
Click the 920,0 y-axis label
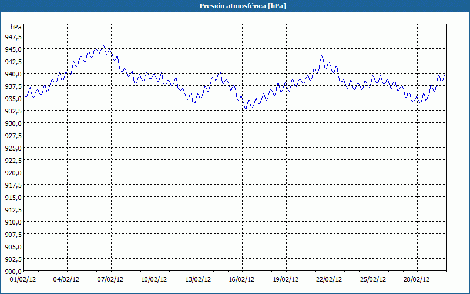click(x=13, y=173)
